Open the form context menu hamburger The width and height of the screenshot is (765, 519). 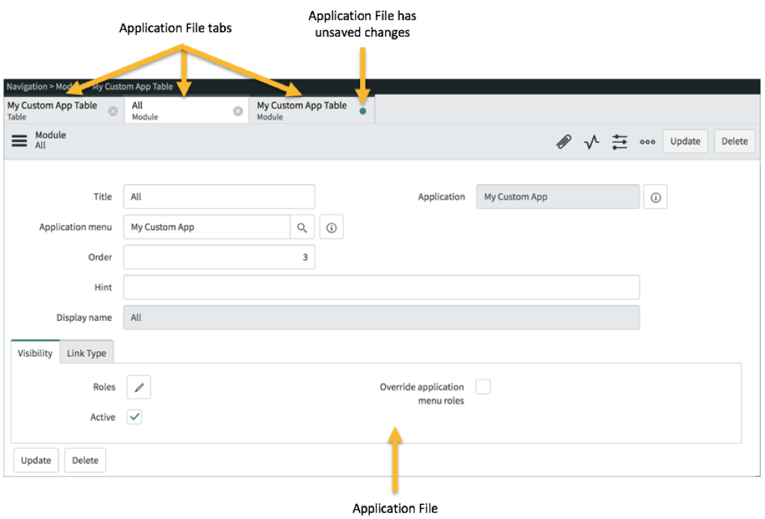coord(19,141)
